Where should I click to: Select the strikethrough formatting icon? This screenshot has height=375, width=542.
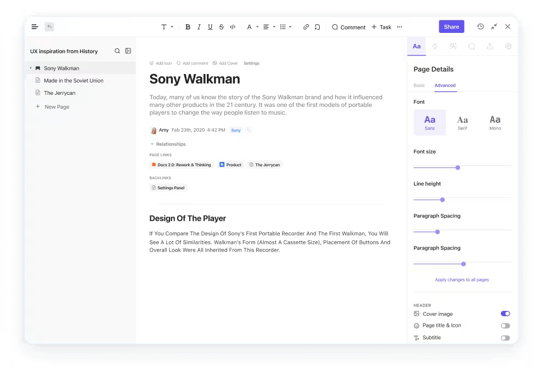pyautogui.click(x=221, y=26)
